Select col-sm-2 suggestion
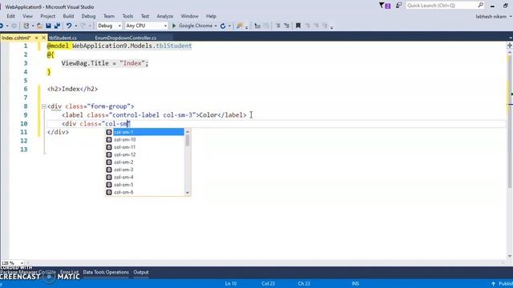Screen dimensions: 513x288 (x=145, y=162)
